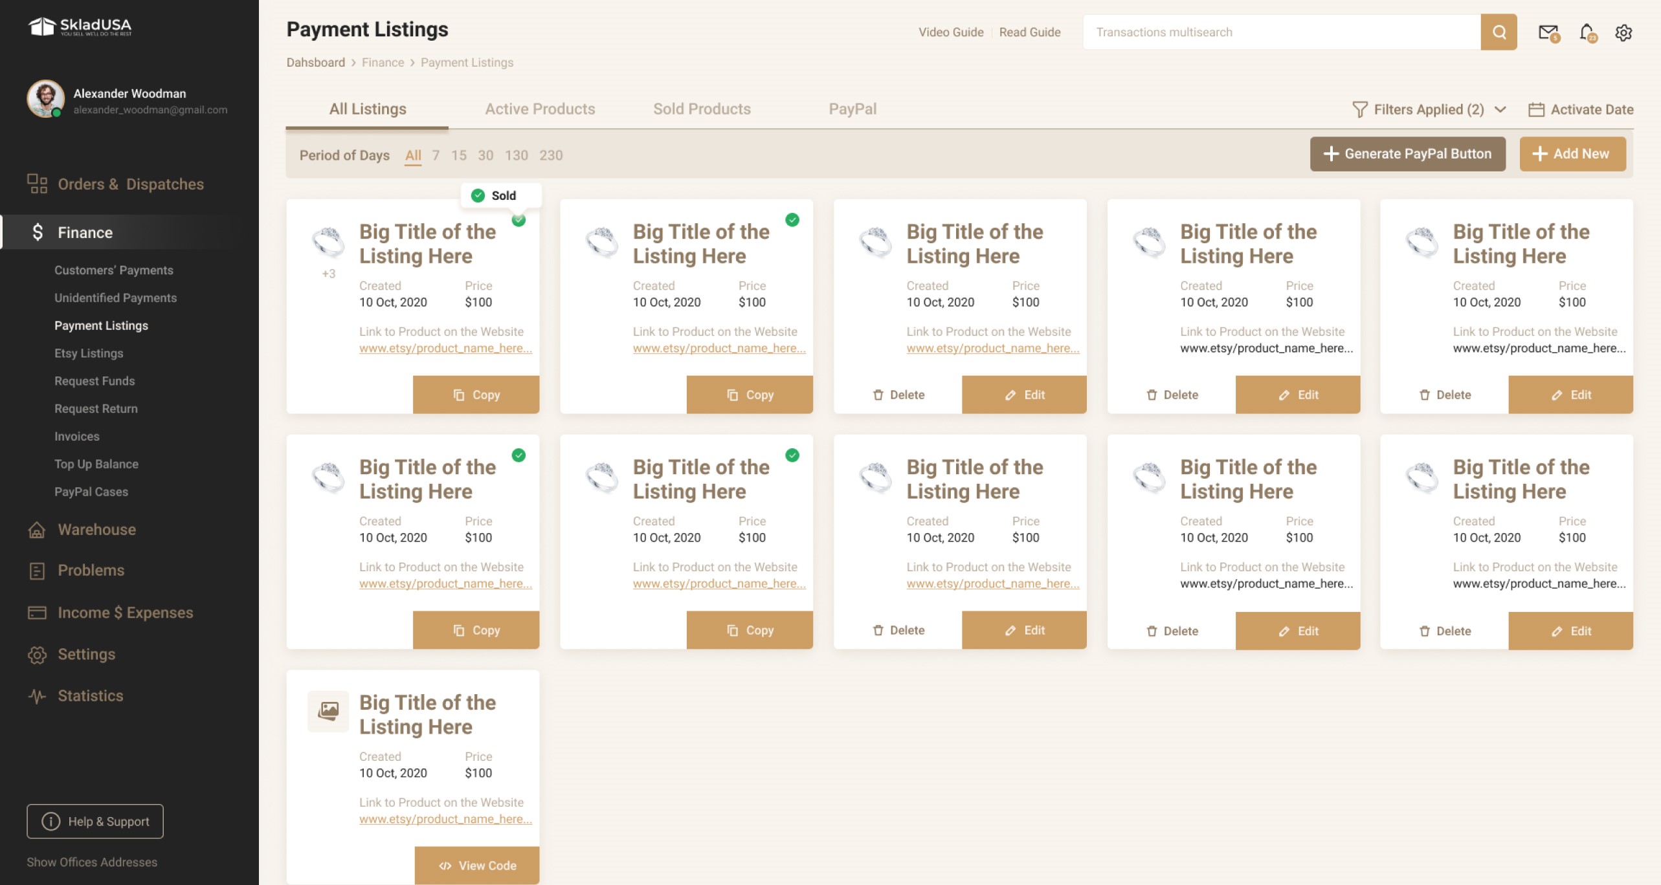Open the Statistics section in the sidebar
This screenshot has width=1661, height=885.
pos(90,695)
